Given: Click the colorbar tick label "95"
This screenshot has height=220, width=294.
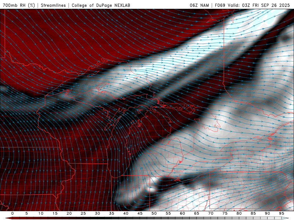Looking at the screenshot, I should click(x=282, y=213).
